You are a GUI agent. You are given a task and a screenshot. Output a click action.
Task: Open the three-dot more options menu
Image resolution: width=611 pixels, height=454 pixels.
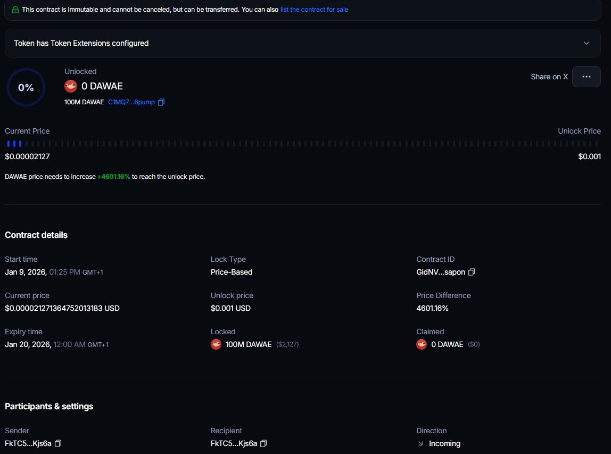586,77
